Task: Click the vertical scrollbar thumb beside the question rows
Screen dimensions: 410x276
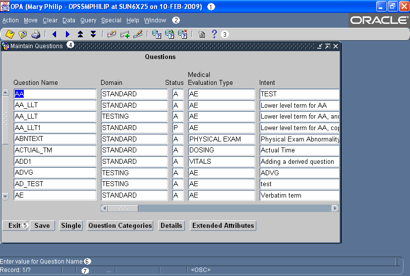Action: [x=5, y=120]
